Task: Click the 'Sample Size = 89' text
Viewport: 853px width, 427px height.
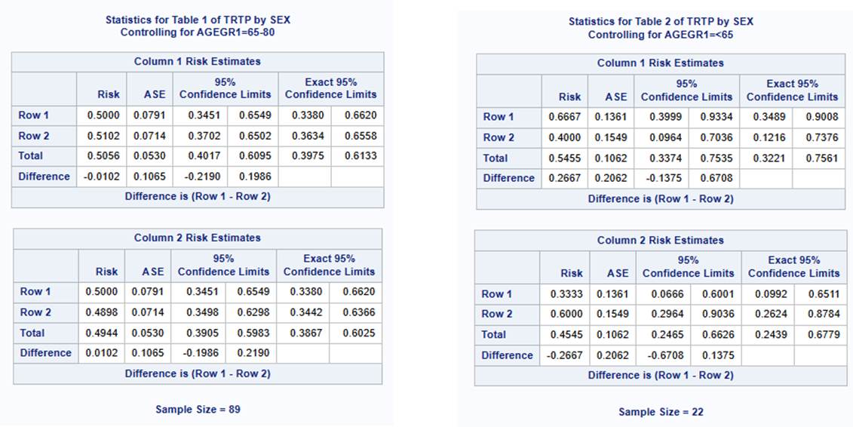Action: coord(198,409)
